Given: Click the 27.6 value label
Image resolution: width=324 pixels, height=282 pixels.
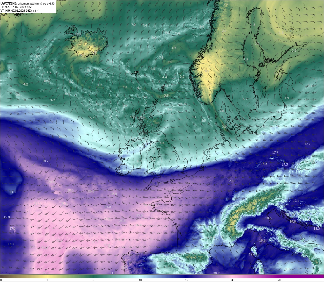Looking at the screenshot, I should [x=12, y=229].
